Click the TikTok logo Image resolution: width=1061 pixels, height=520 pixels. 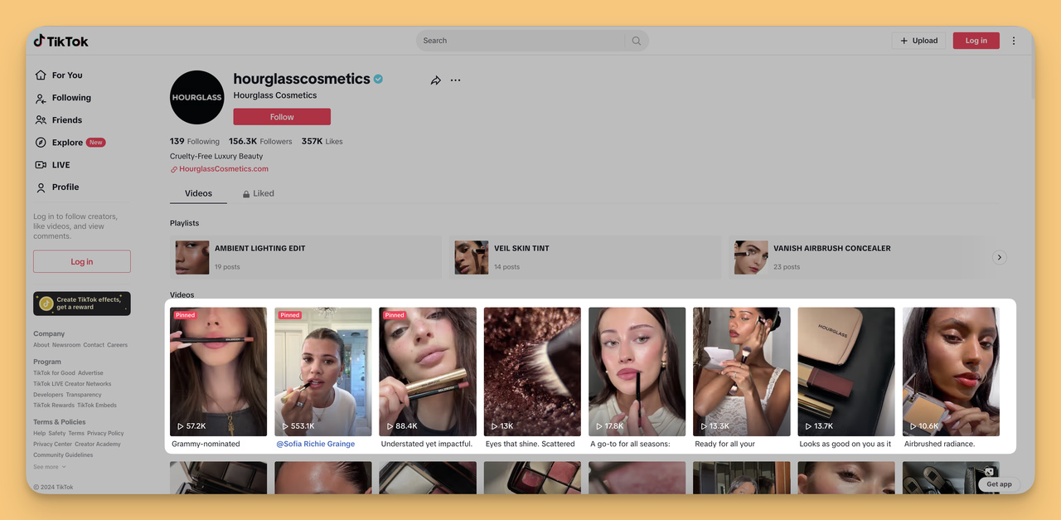[x=61, y=41]
